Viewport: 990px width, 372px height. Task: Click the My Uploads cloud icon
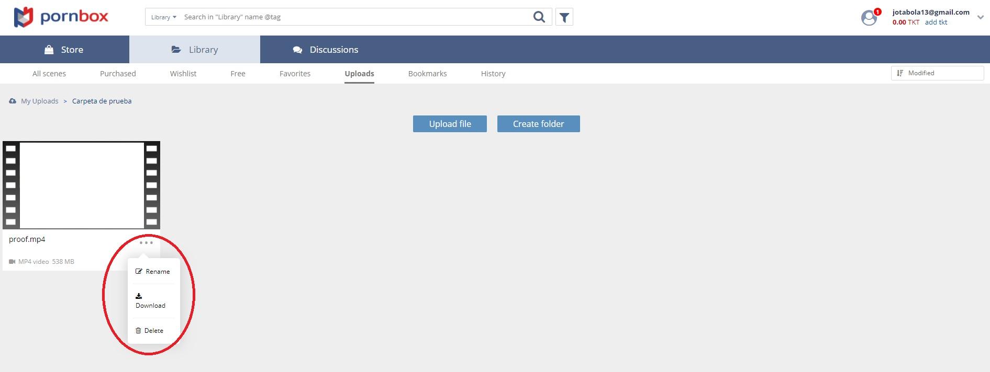point(13,101)
